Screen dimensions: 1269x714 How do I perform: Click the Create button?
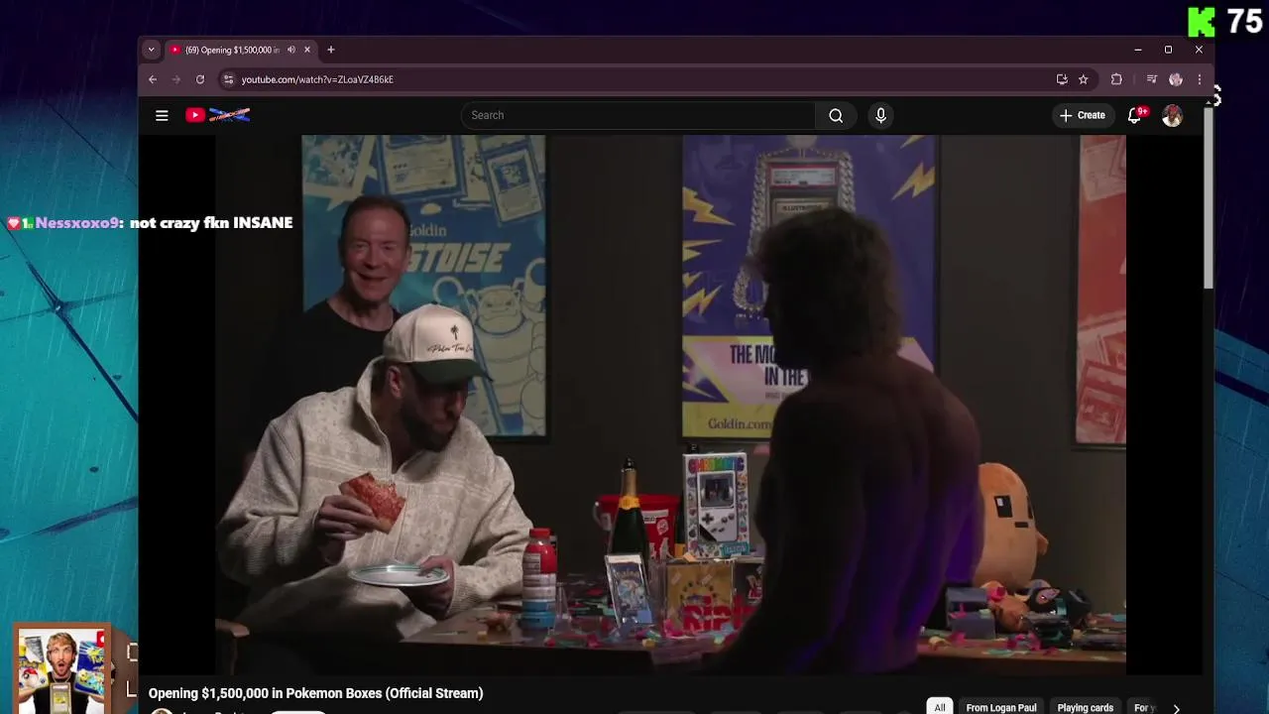point(1082,115)
